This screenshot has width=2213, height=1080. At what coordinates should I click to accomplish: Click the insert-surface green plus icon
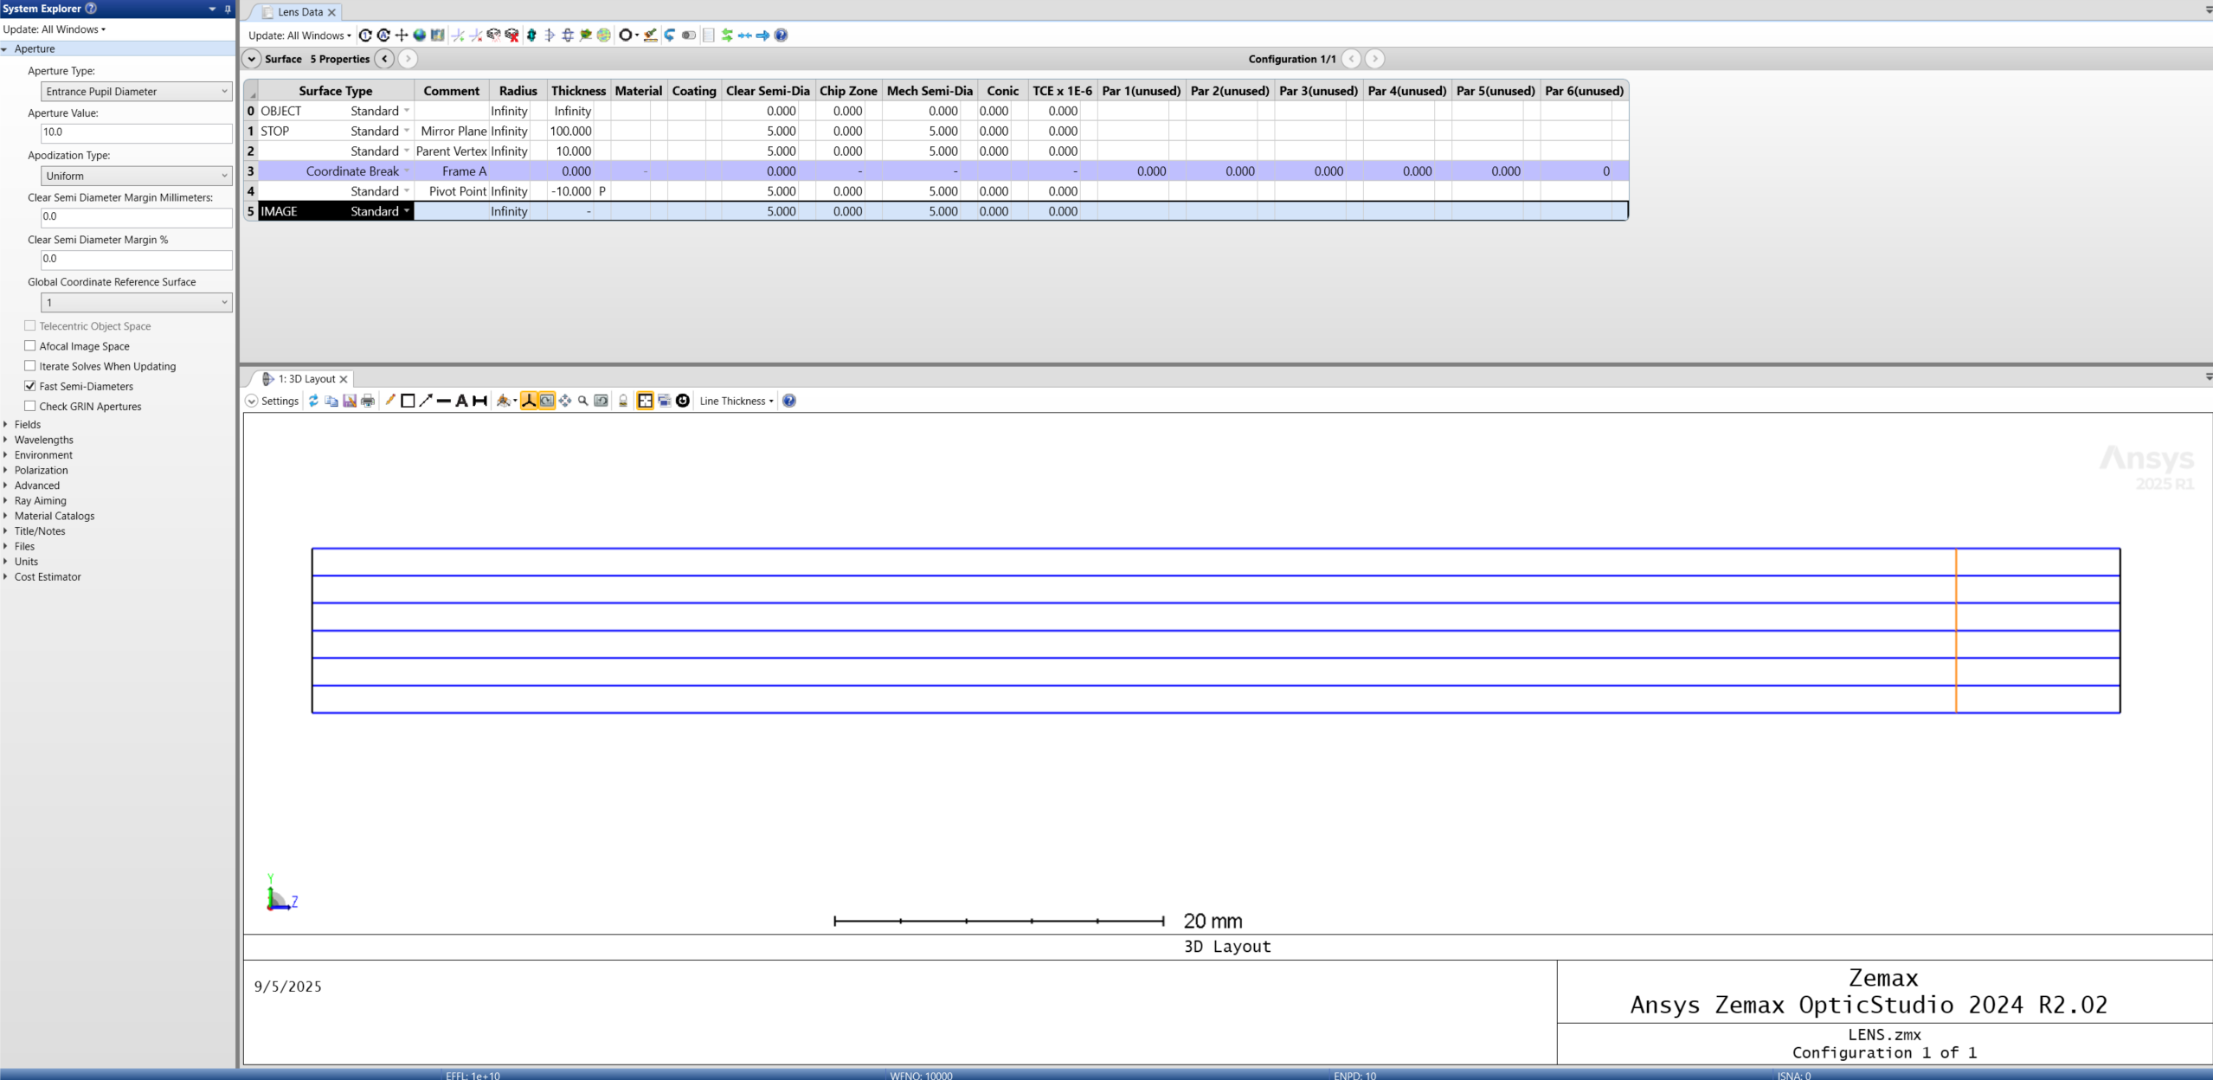tap(458, 35)
